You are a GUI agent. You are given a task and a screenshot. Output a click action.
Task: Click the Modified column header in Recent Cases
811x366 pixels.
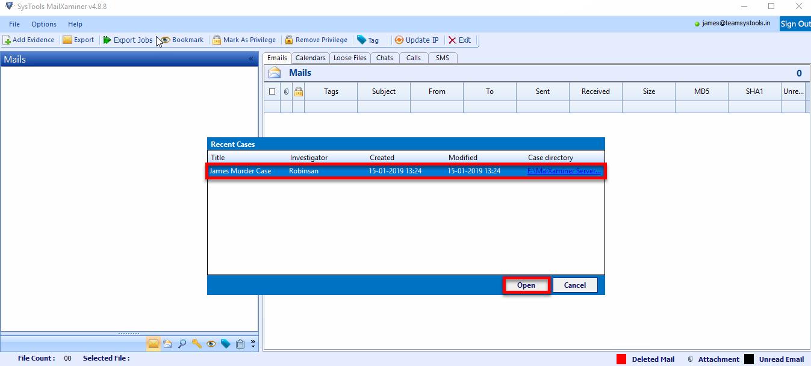coord(463,158)
